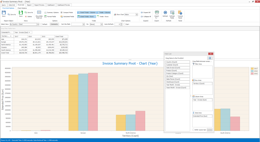Screen dimensions: 260x142
Task: Check Defer Layout Update checkbox
Action: [x=193, y=130]
